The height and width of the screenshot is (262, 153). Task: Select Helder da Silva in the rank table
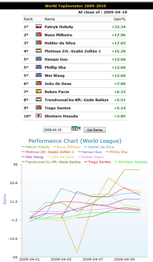(60, 43)
